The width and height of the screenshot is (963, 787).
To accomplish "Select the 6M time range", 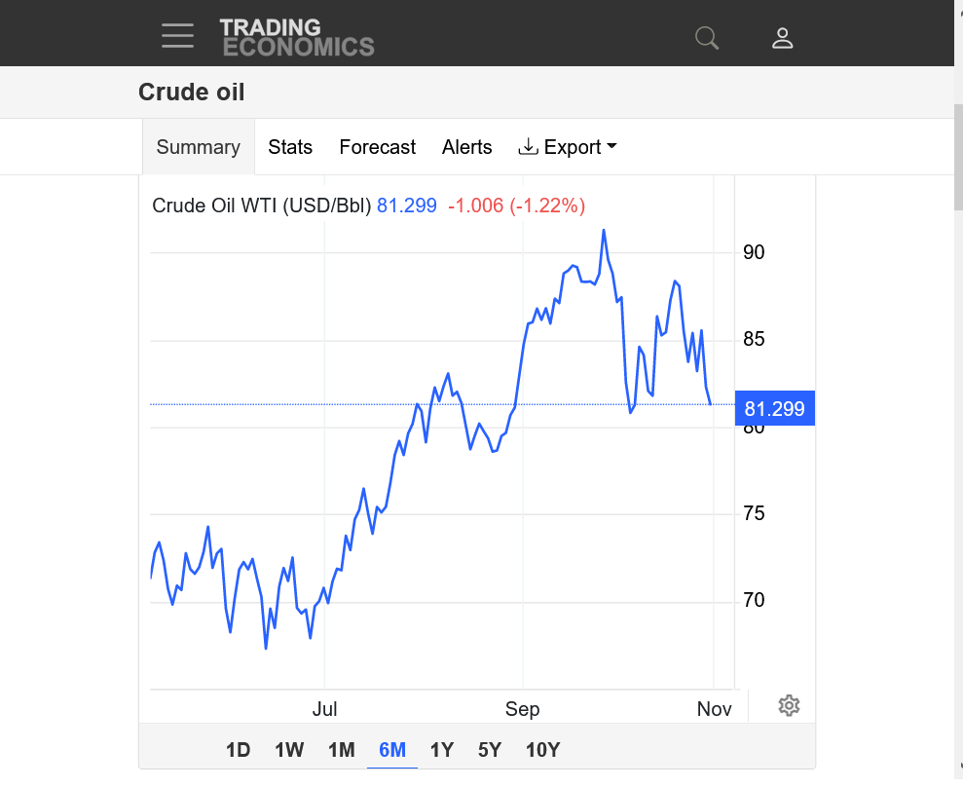I will [x=392, y=750].
